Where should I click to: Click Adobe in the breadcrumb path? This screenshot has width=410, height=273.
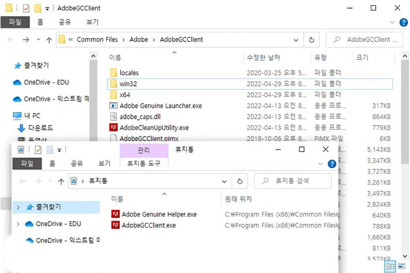(x=139, y=40)
